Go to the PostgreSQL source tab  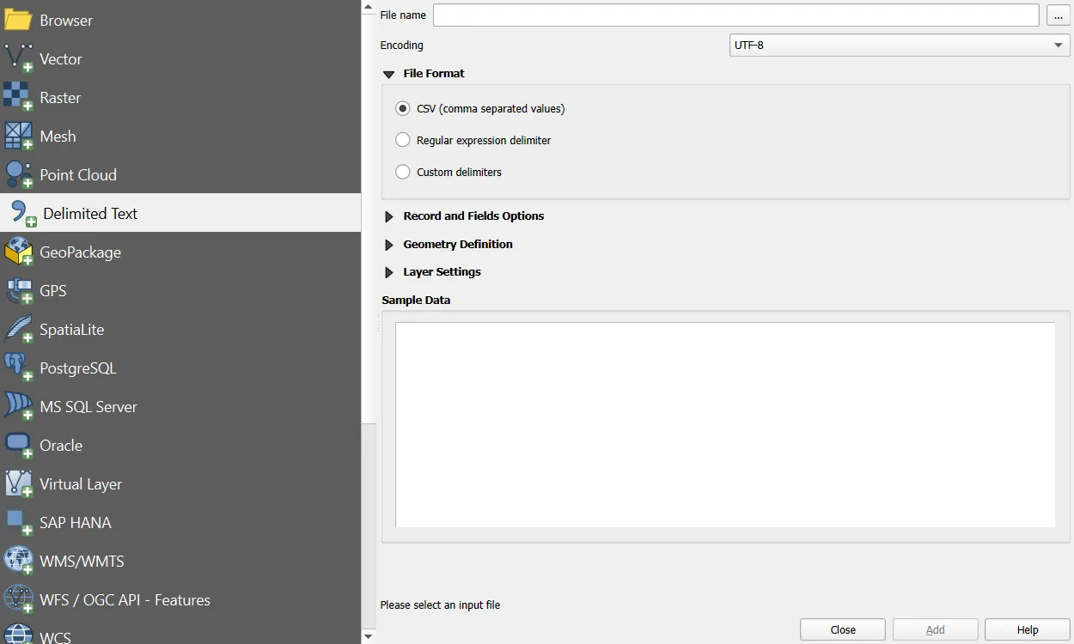click(180, 368)
